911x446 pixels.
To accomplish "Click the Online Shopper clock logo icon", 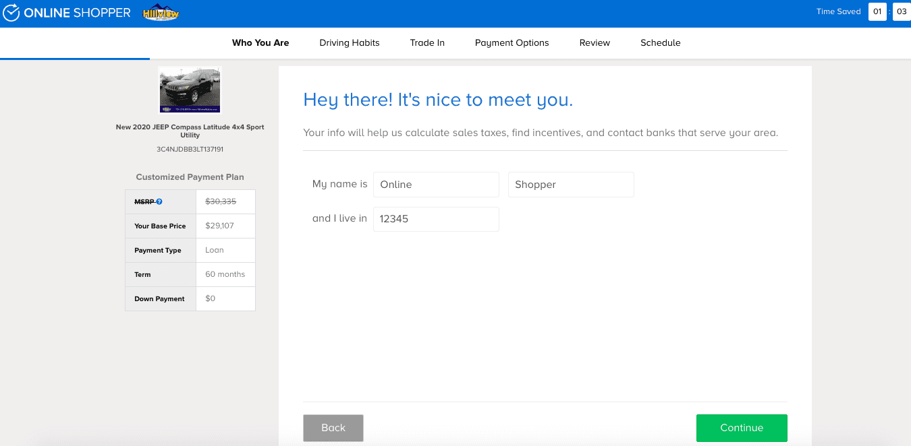I will click(11, 13).
